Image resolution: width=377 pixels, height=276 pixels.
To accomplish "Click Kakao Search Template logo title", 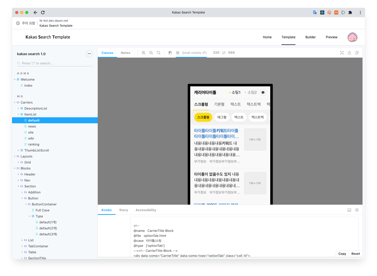I will click(x=48, y=37).
